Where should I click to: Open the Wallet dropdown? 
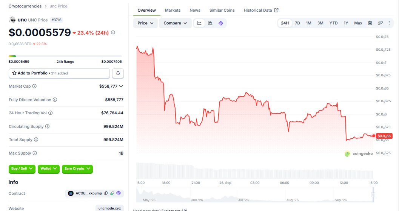(49, 168)
